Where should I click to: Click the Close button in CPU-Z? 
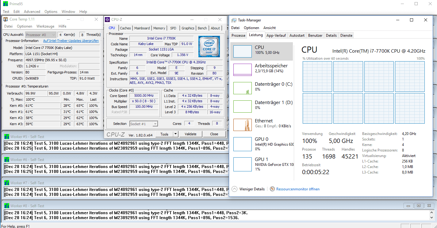[214, 134]
